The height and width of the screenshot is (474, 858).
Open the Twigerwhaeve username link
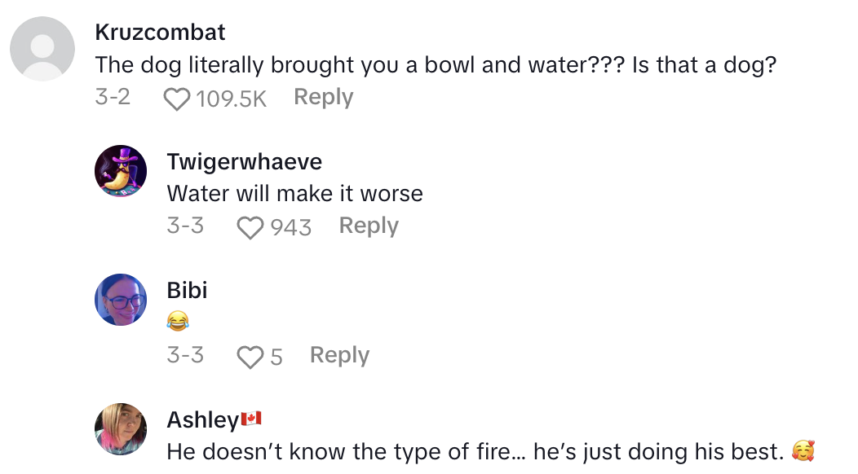[x=244, y=161]
